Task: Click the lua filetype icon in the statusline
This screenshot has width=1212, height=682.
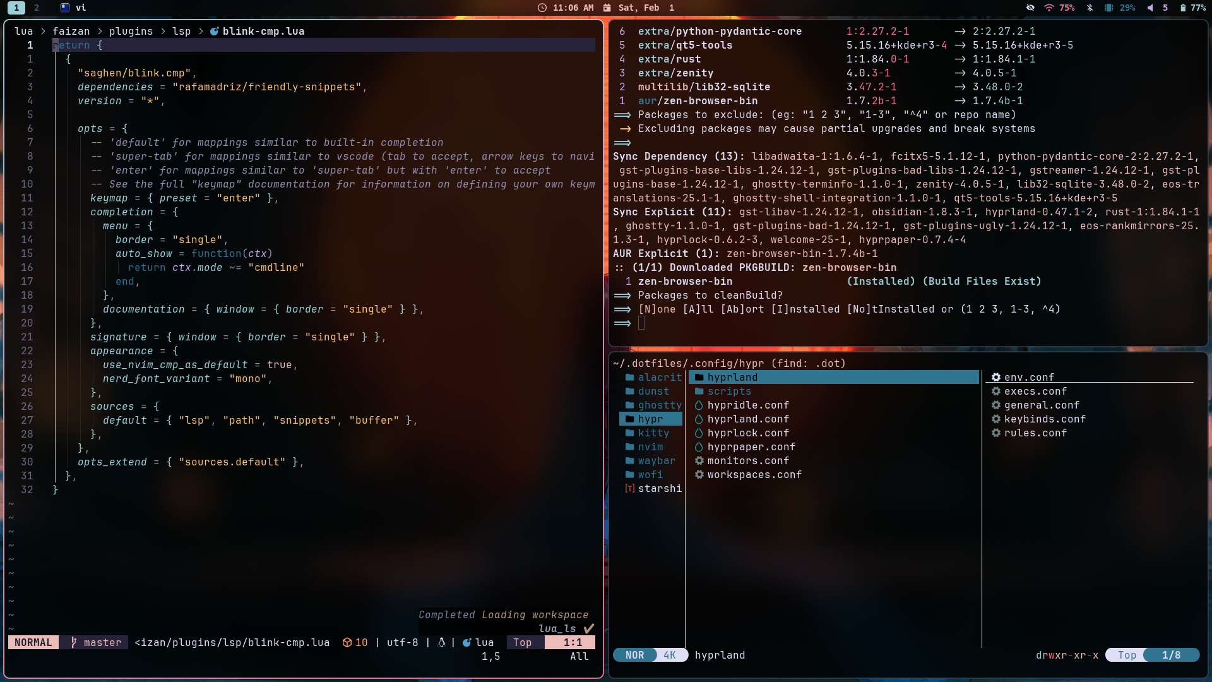Action: click(x=466, y=642)
